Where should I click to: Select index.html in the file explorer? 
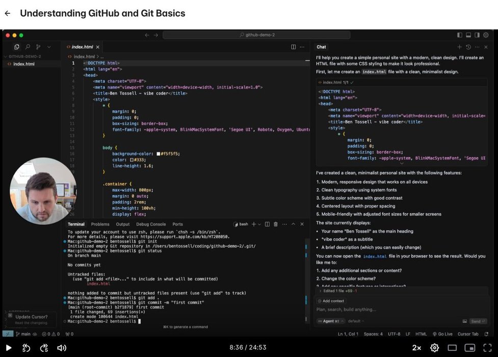(24, 64)
